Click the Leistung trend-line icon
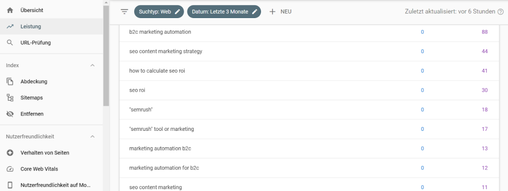Image resolution: width=508 pixels, height=191 pixels. [10, 27]
